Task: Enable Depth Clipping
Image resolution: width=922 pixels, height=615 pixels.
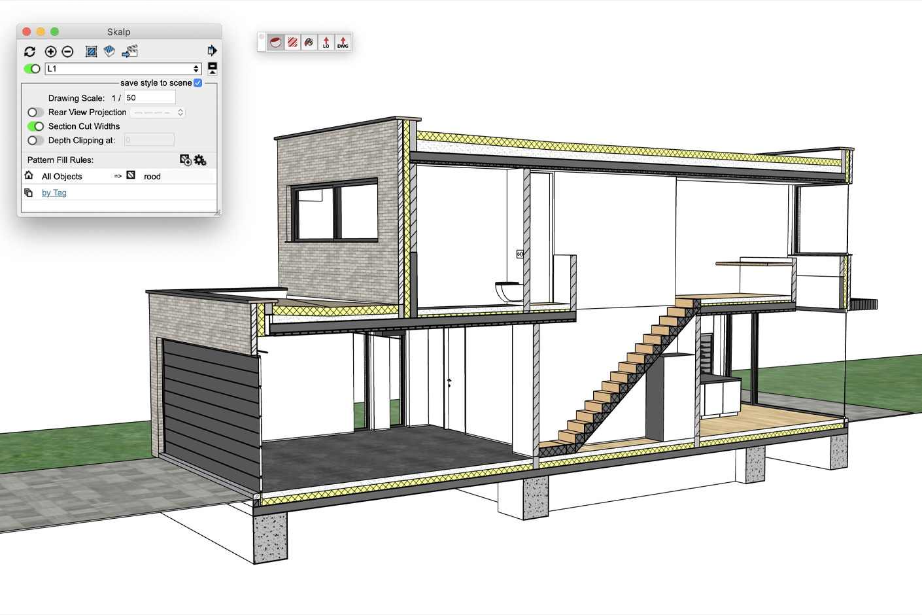Action: 35,140
